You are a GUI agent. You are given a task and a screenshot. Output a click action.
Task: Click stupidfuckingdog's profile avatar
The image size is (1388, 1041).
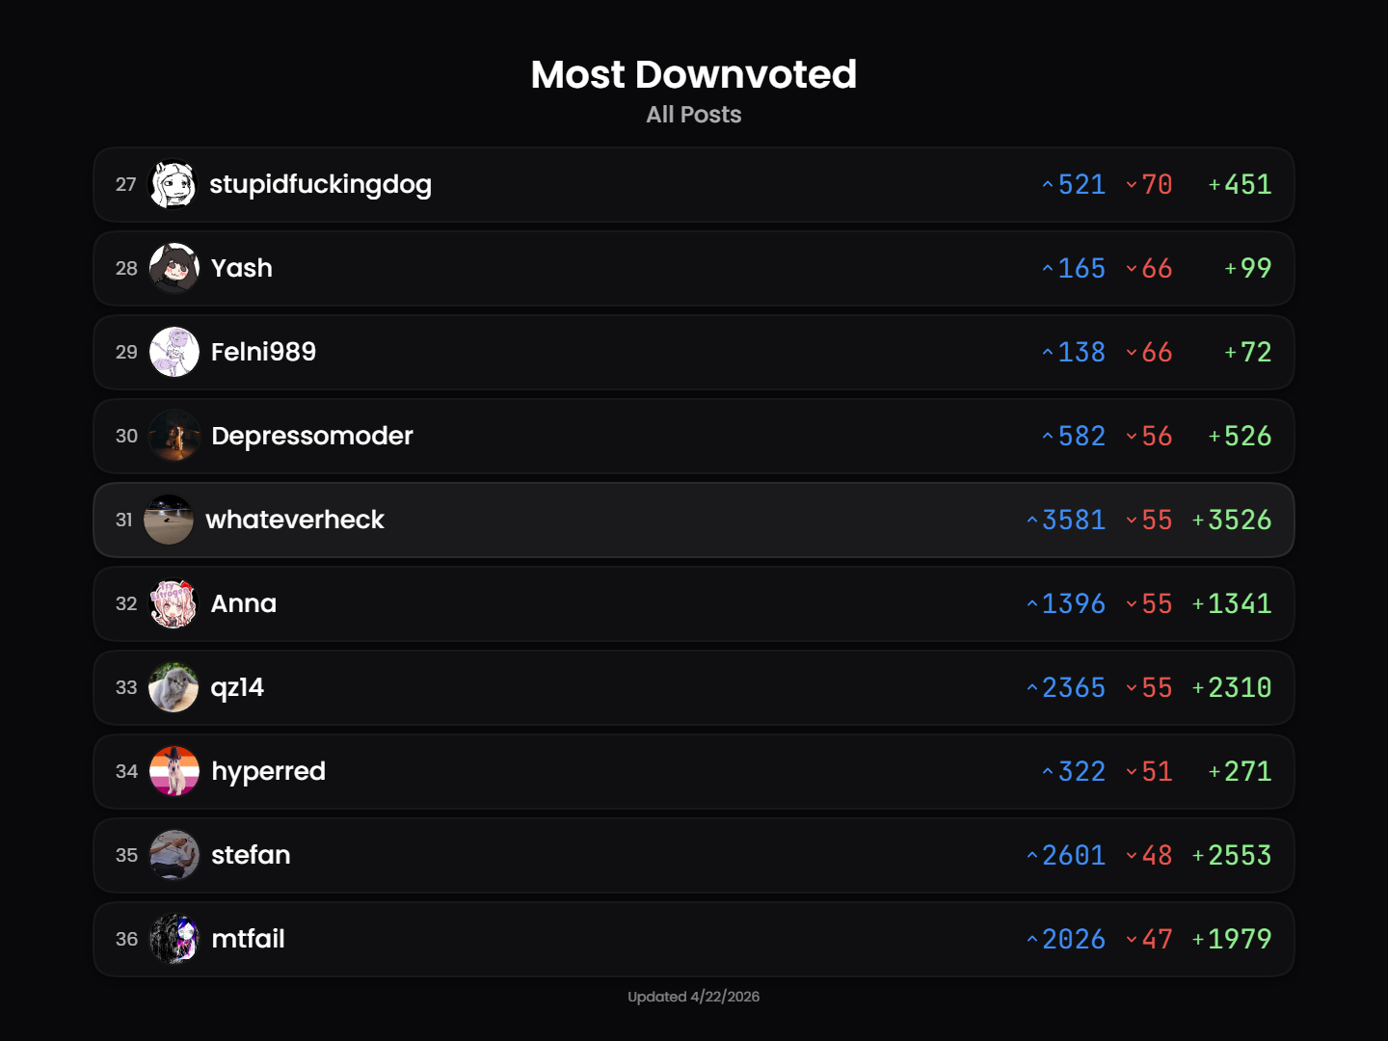[173, 184]
